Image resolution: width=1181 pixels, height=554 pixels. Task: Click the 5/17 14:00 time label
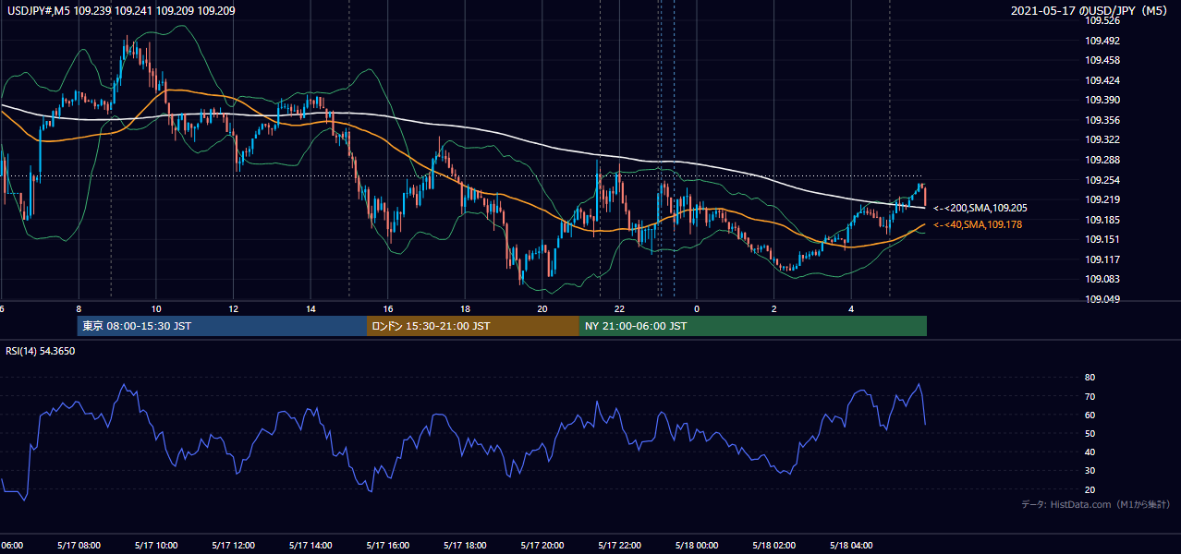pyautogui.click(x=310, y=545)
